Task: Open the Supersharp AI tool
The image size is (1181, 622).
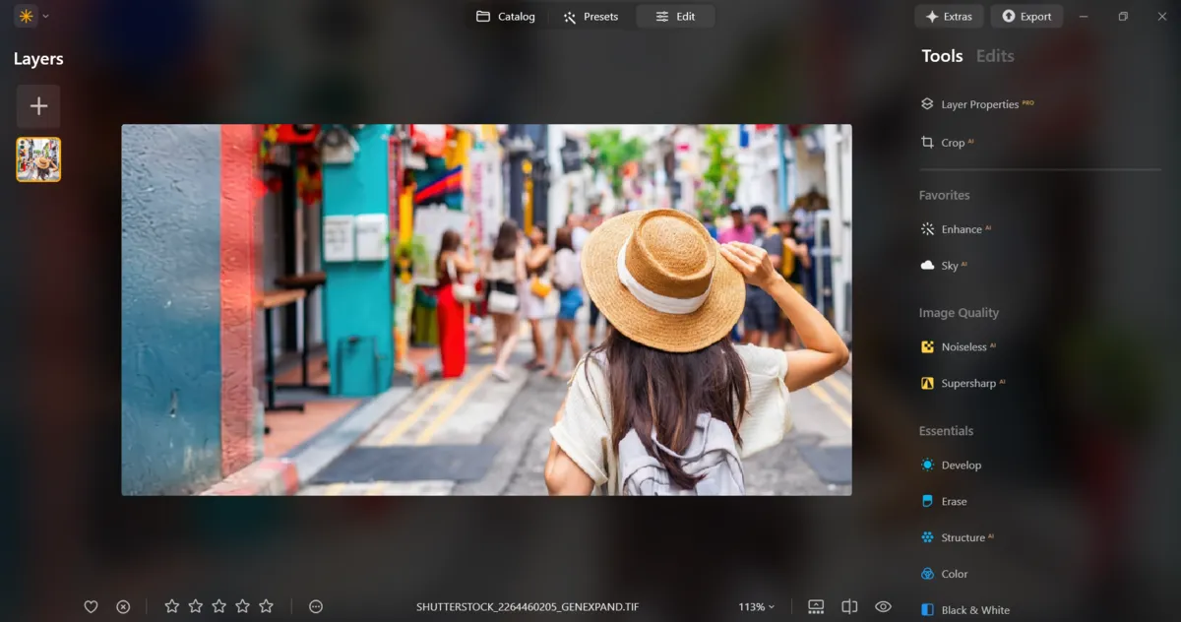Action: coord(967,383)
